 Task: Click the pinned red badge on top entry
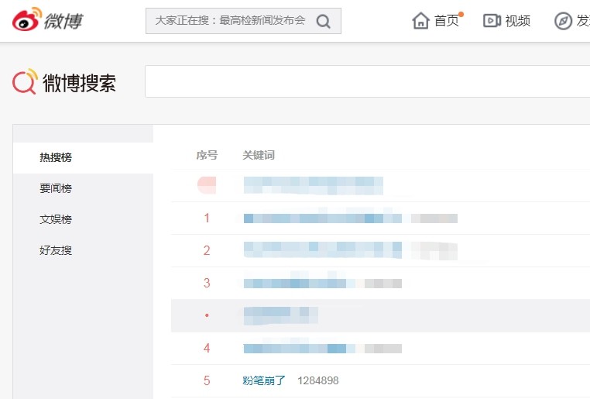pyautogui.click(x=207, y=185)
